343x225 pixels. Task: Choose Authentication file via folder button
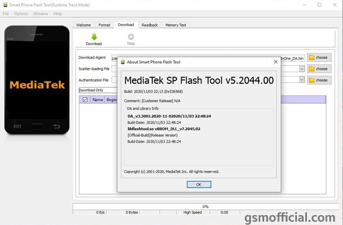(x=319, y=80)
